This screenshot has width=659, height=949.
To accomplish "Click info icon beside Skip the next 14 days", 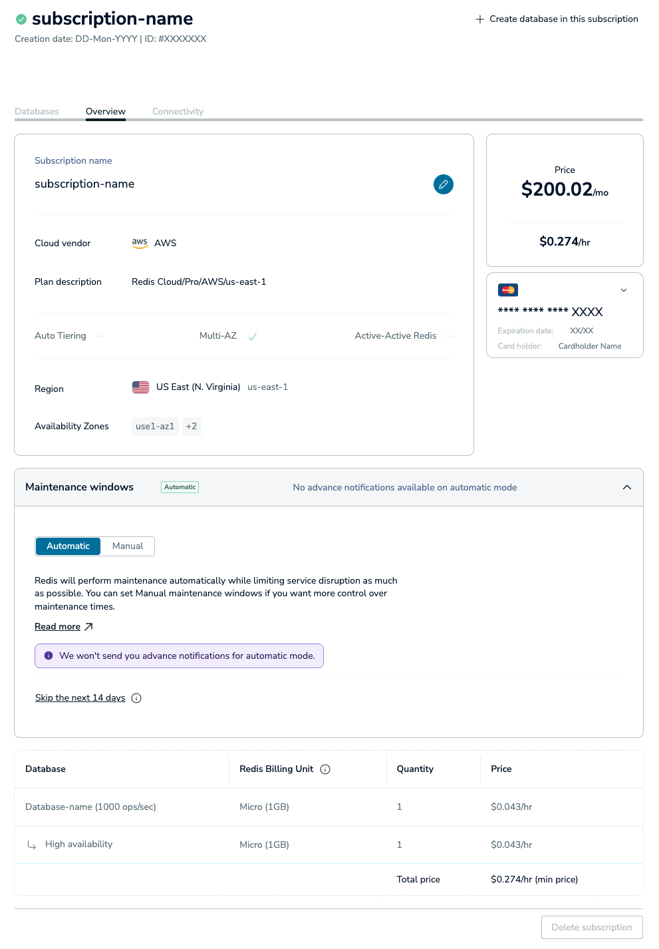I will point(136,698).
